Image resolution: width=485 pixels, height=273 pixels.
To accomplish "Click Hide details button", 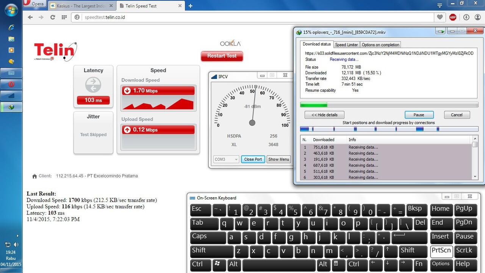I will point(324,115).
